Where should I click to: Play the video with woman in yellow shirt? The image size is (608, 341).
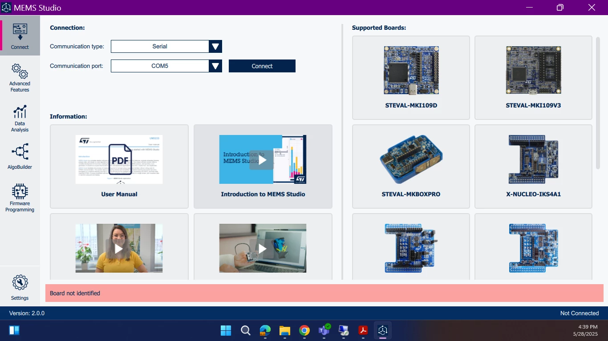pos(119,248)
